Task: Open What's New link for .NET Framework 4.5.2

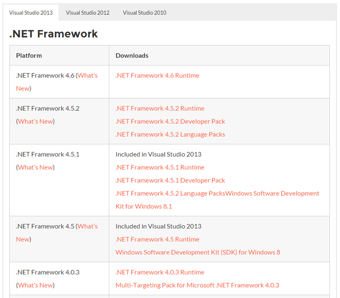Action: 36,122
